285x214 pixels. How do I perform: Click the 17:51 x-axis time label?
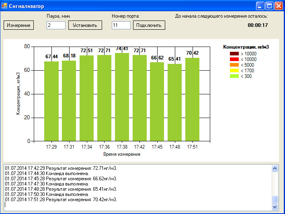(192, 147)
